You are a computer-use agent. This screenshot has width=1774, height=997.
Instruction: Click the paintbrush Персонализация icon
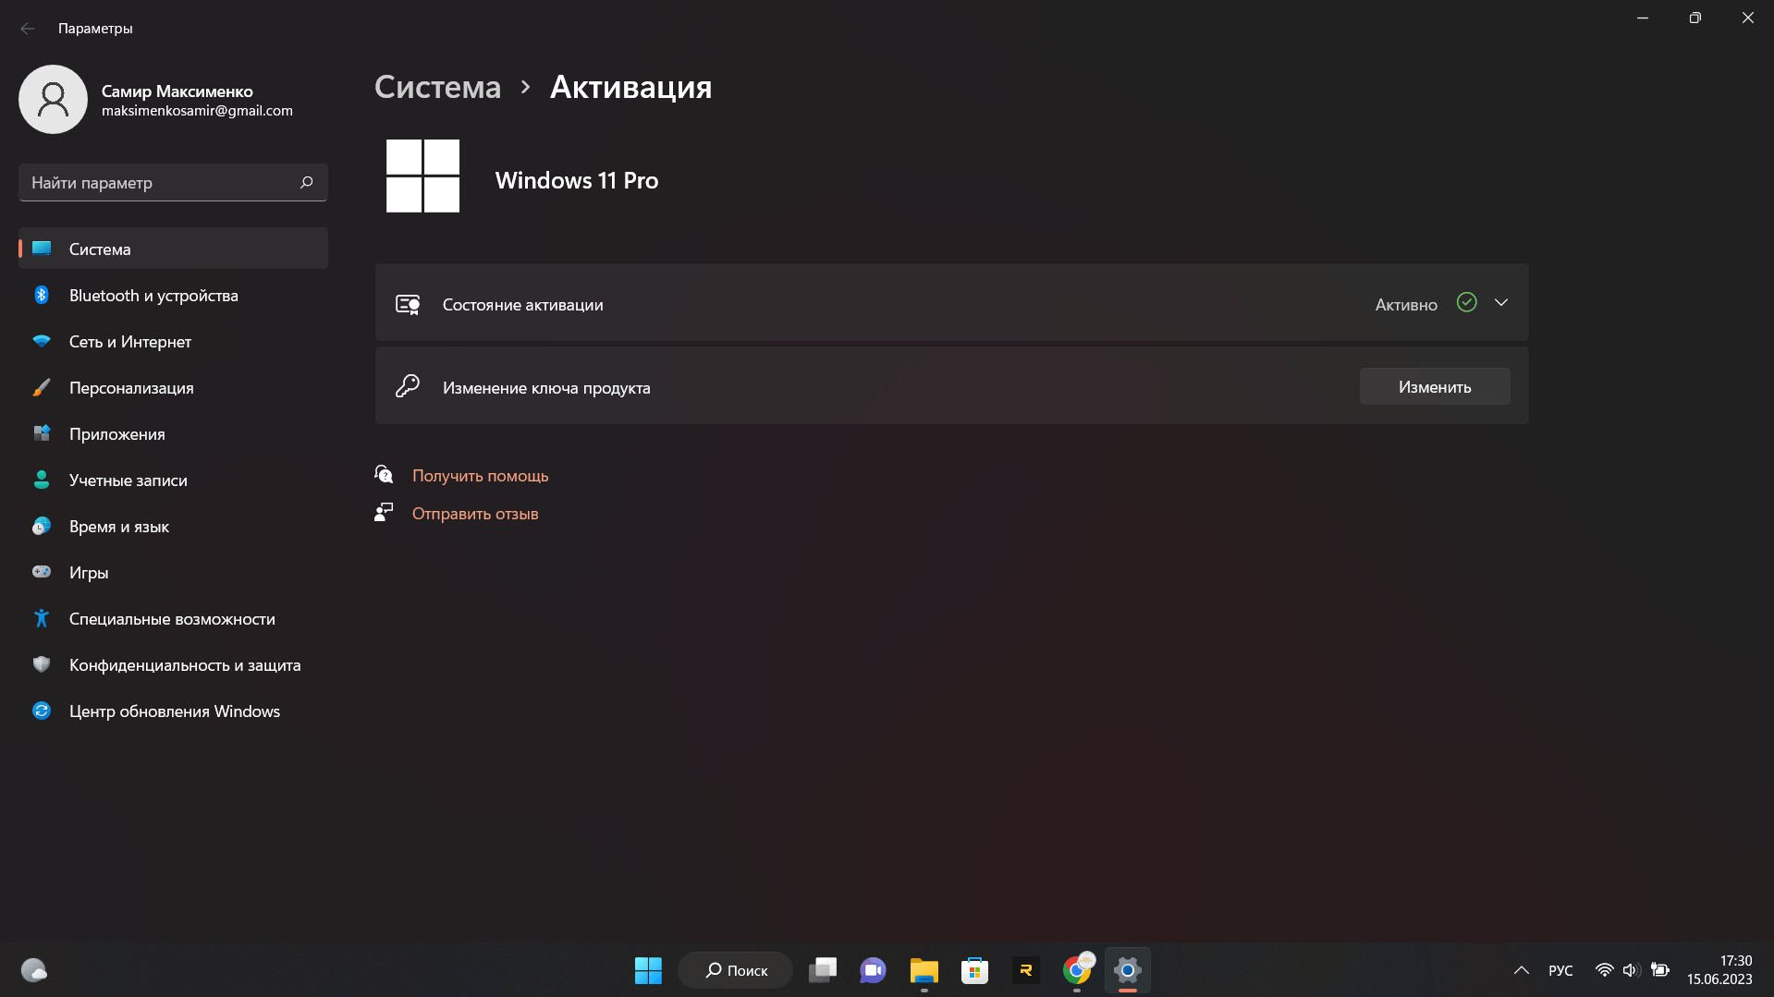click(x=42, y=387)
